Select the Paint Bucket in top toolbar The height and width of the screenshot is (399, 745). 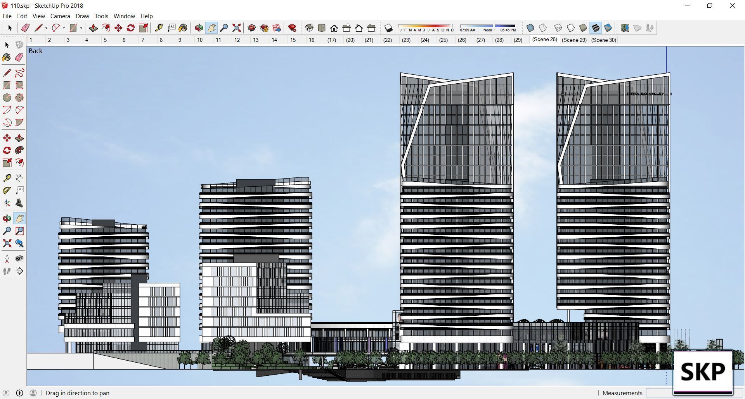point(183,28)
